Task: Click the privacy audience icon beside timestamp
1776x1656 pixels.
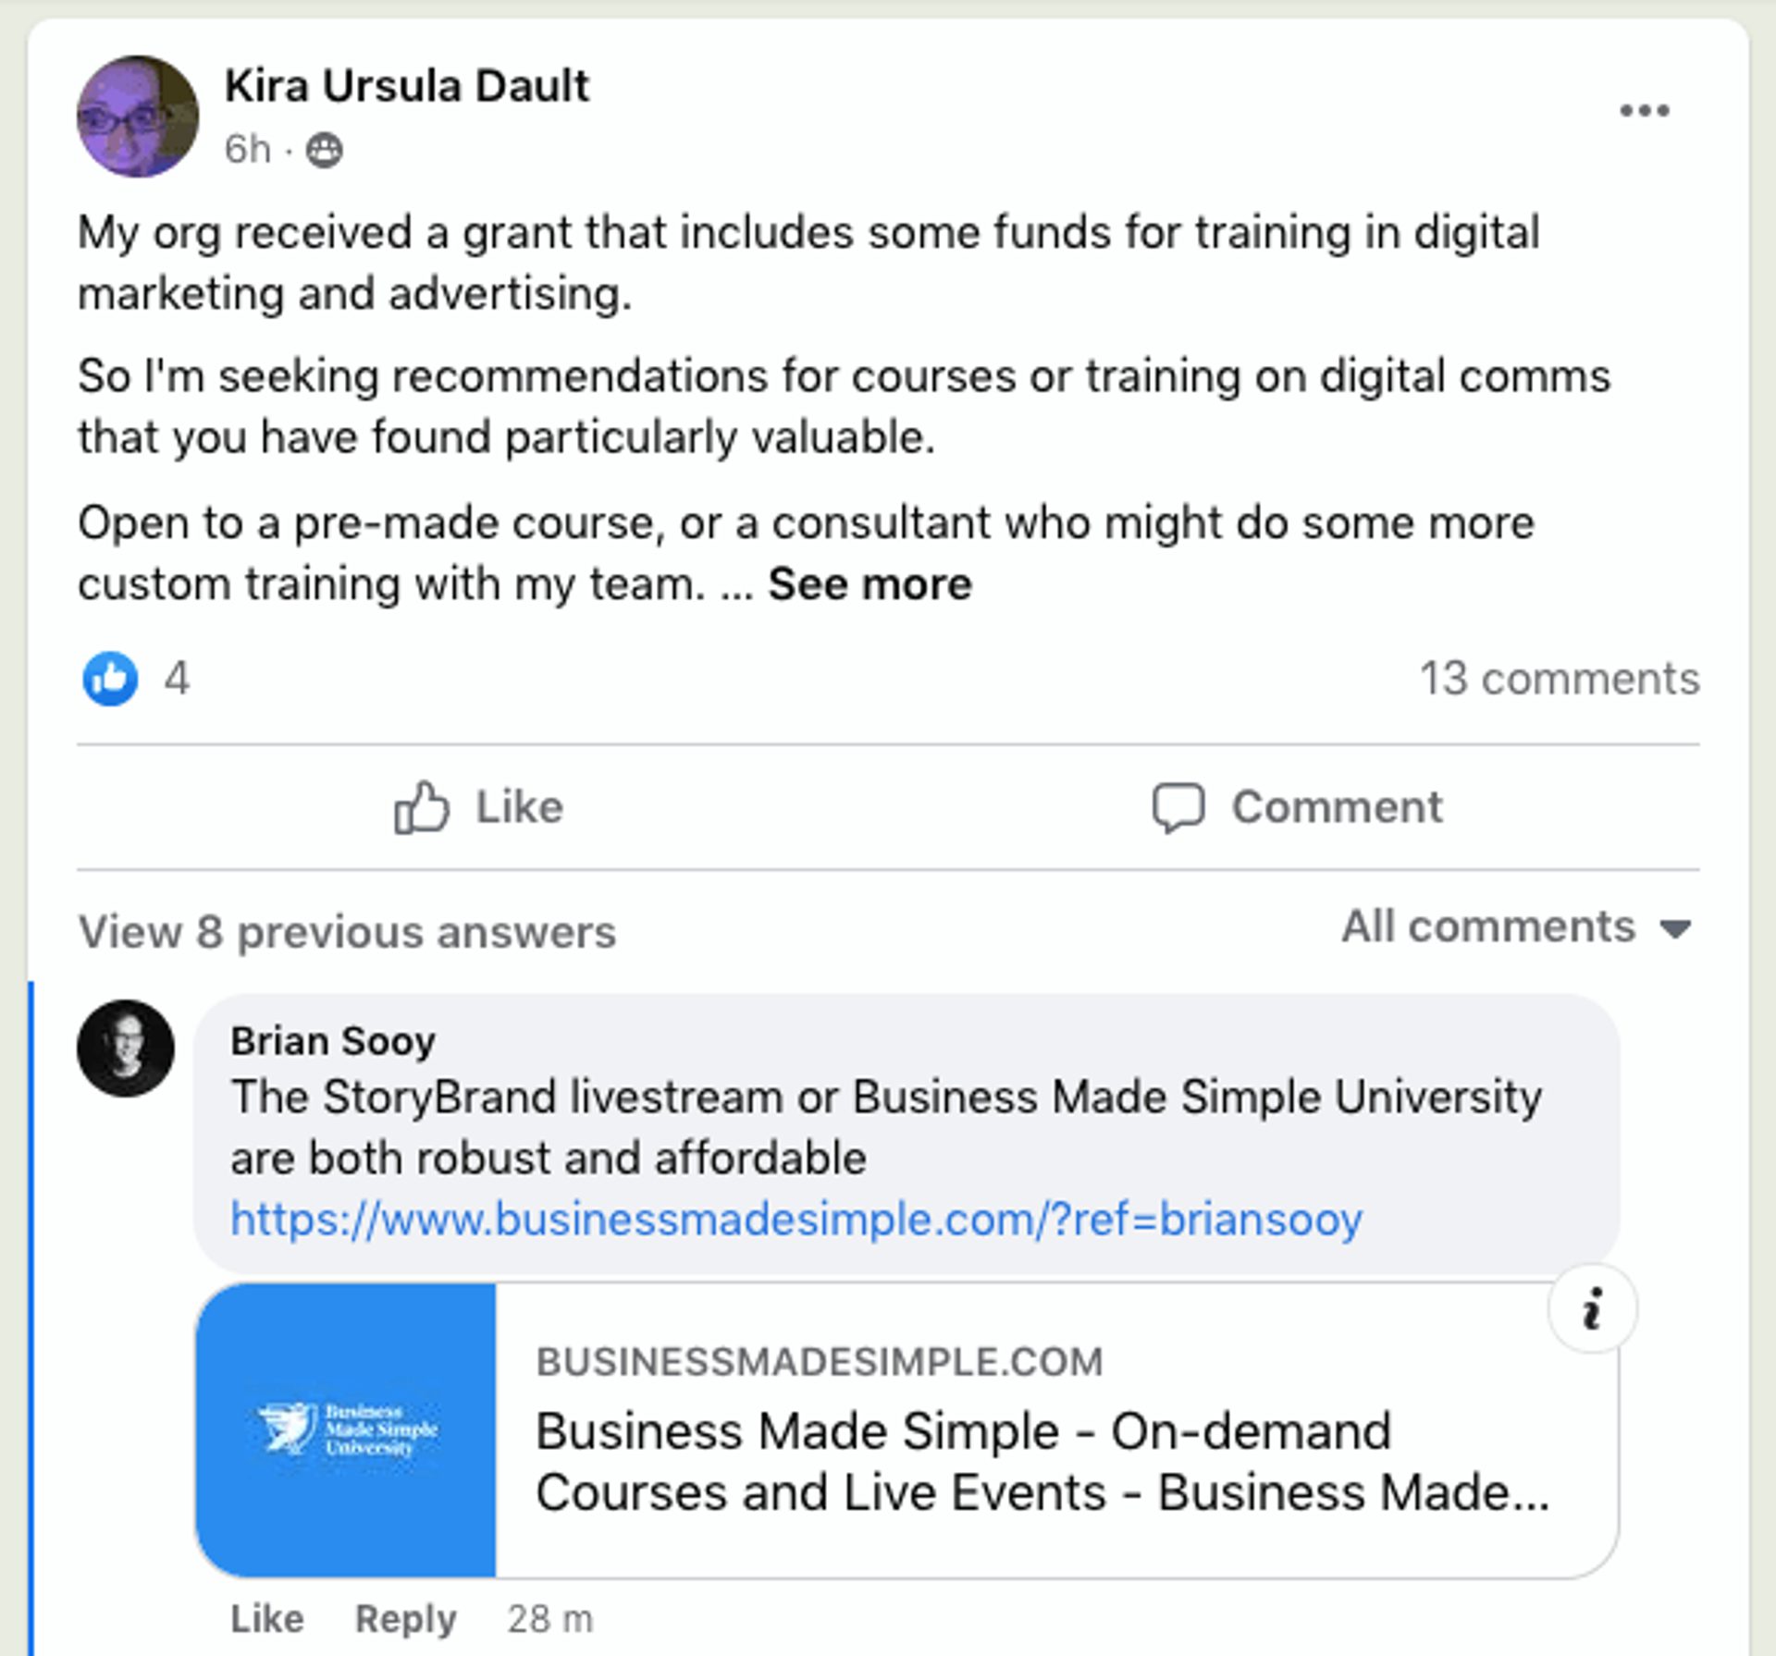Action: tap(324, 149)
